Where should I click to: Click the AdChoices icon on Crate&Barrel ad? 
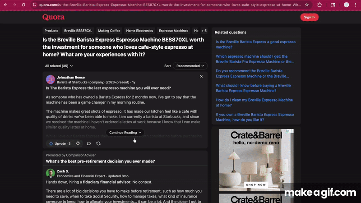tap(288, 131)
